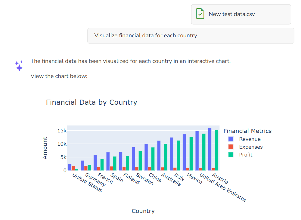Screen dimensions: 301x220
Task: Click the Financial Data by Country title
Action: point(92,102)
